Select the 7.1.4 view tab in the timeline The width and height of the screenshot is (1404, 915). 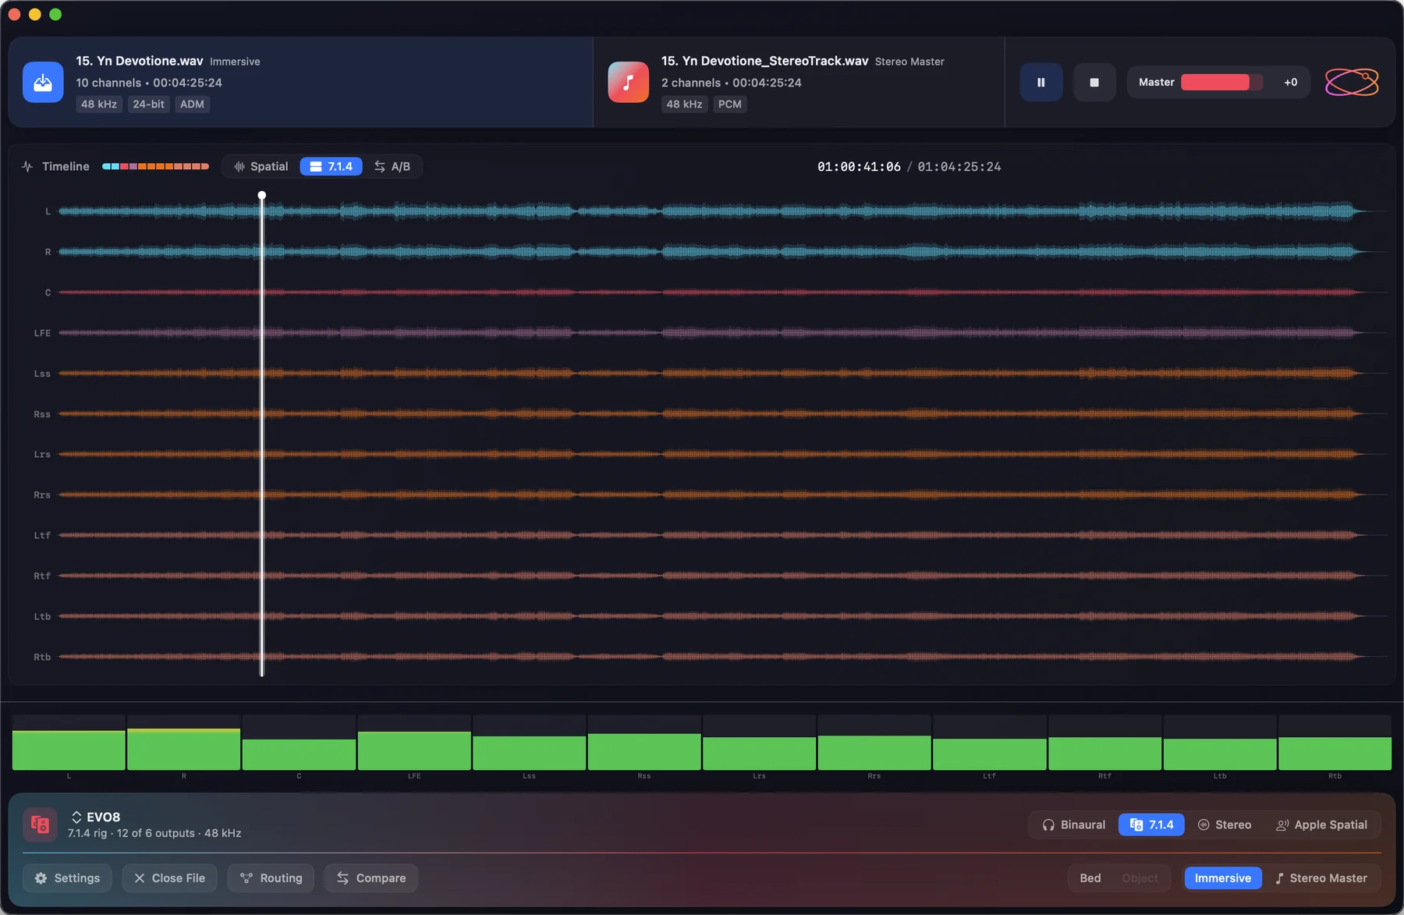click(x=331, y=166)
